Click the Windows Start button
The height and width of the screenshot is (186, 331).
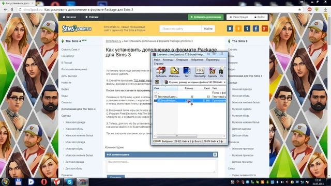click(x=5, y=182)
